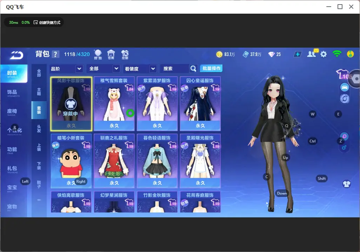
Task: Click the 搜索 search field
Action: click(175, 69)
